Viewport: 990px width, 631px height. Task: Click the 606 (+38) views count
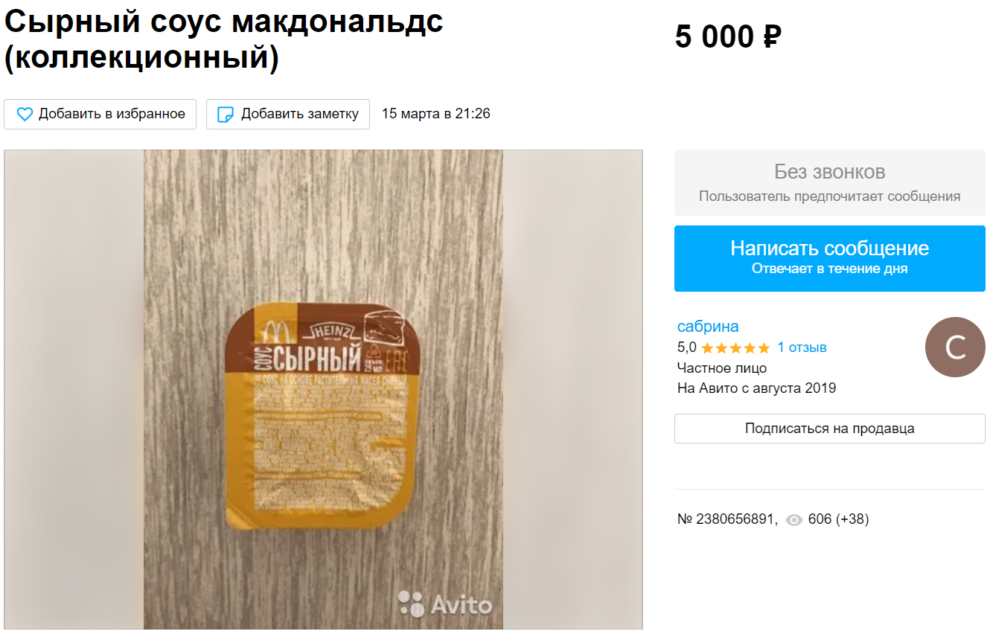point(838,519)
